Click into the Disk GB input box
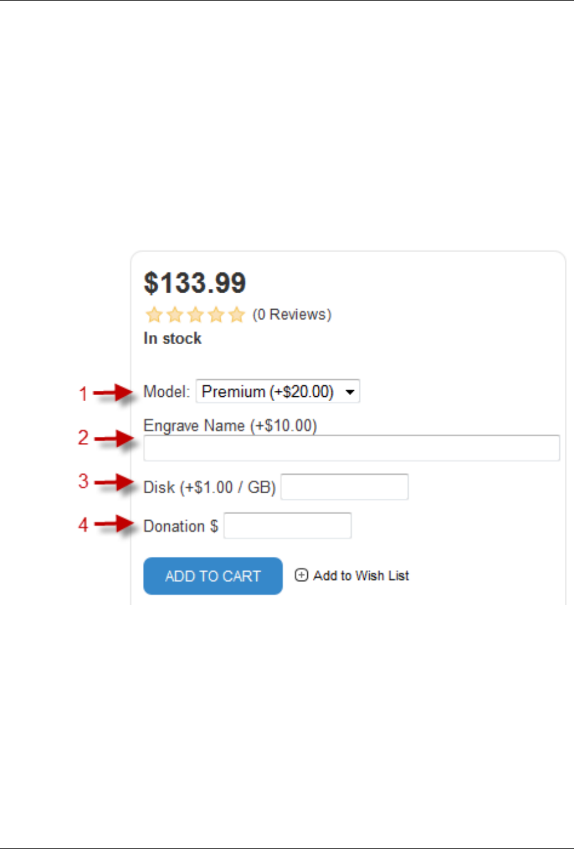Screen dimensions: 574x849 345,487
